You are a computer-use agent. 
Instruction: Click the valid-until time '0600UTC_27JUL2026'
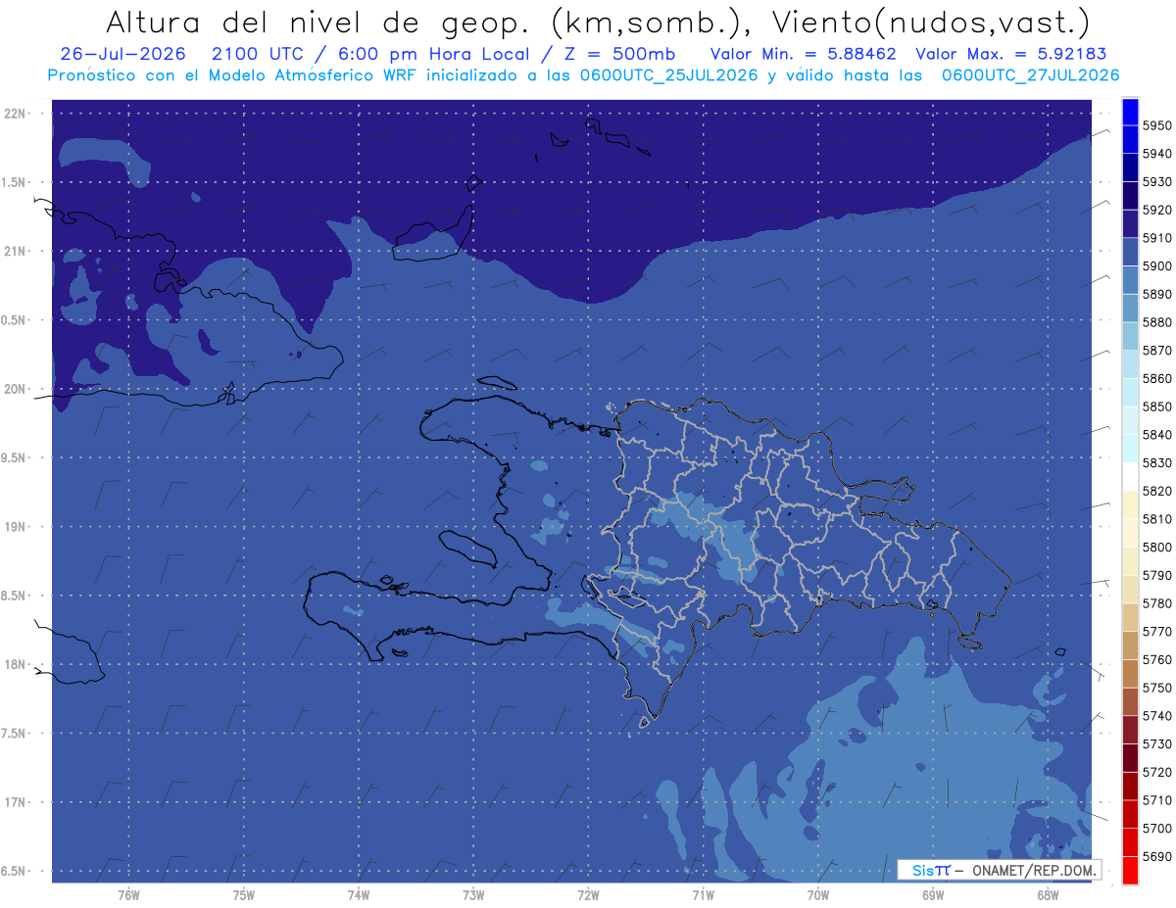click(1030, 75)
